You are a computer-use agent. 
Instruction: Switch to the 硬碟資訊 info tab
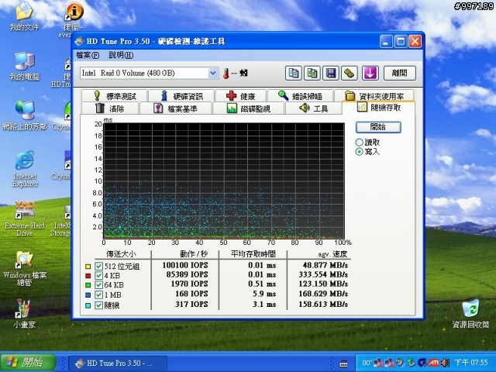pos(181,96)
